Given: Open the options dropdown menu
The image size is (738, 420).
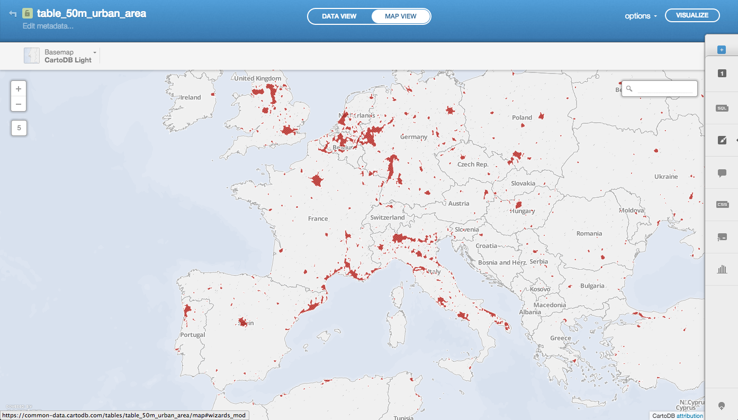Looking at the screenshot, I should (641, 16).
